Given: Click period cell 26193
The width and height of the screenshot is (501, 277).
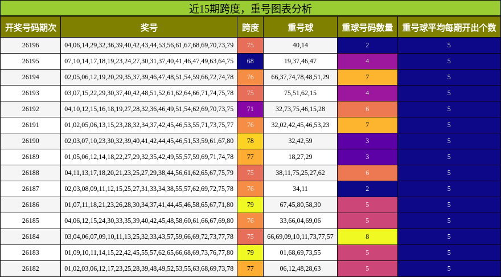Looking at the screenshot, I should click(x=30, y=93).
